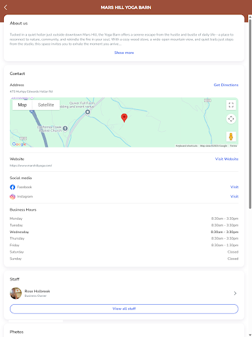Image resolution: width=252 pixels, height=337 pixels.
Task: Open the Google logo on map
Action: coord(19,144)
